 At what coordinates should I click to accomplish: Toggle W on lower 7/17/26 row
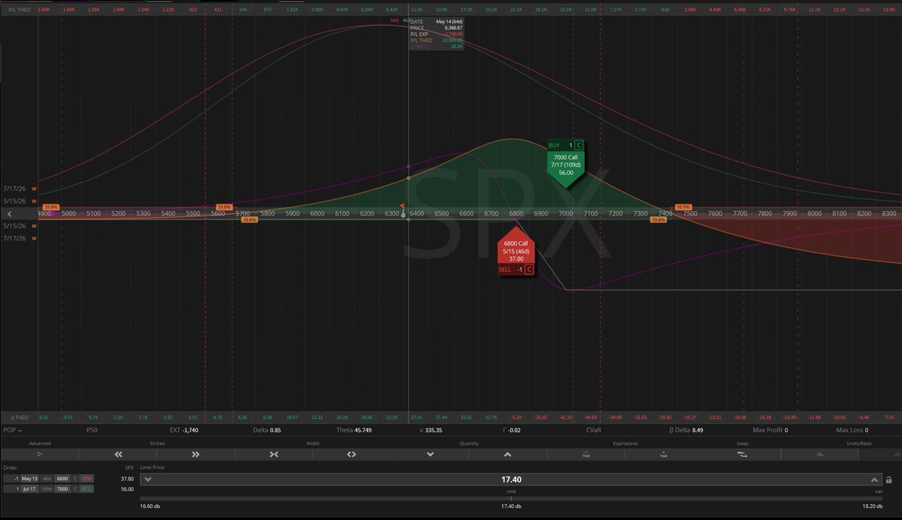(34, 238)
